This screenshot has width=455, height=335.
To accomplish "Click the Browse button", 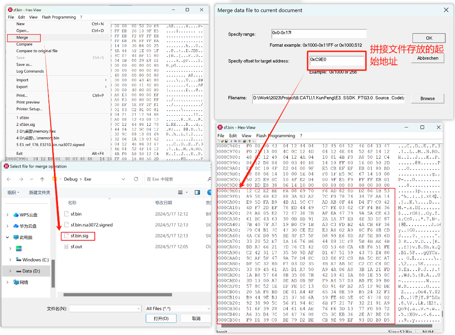I will pyautogui.click(x=427, y=98).
